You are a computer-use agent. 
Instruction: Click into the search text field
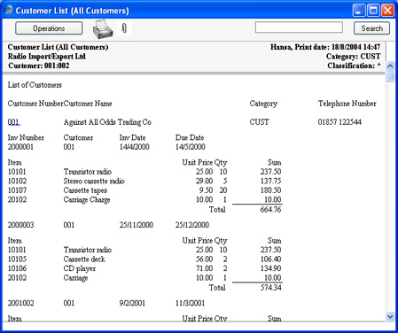pos(299,27)
